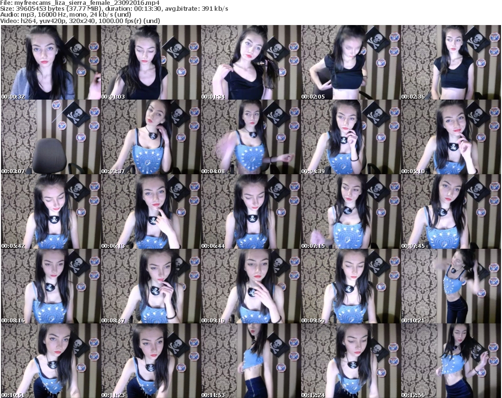Open the frame stamped 00:04:39
The width and height of the screenshot is (502, 398).
(x=351, y=137)
